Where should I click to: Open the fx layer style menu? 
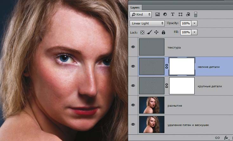point(226,138)
